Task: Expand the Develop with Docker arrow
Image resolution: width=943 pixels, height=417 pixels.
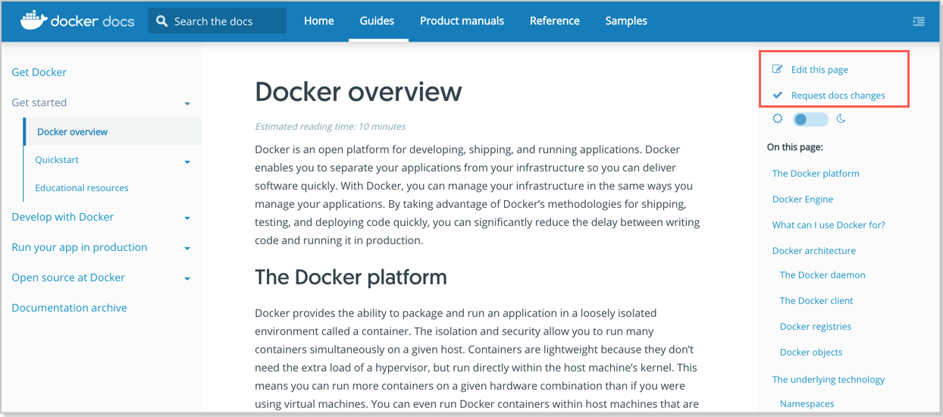Action: (187, 218)
